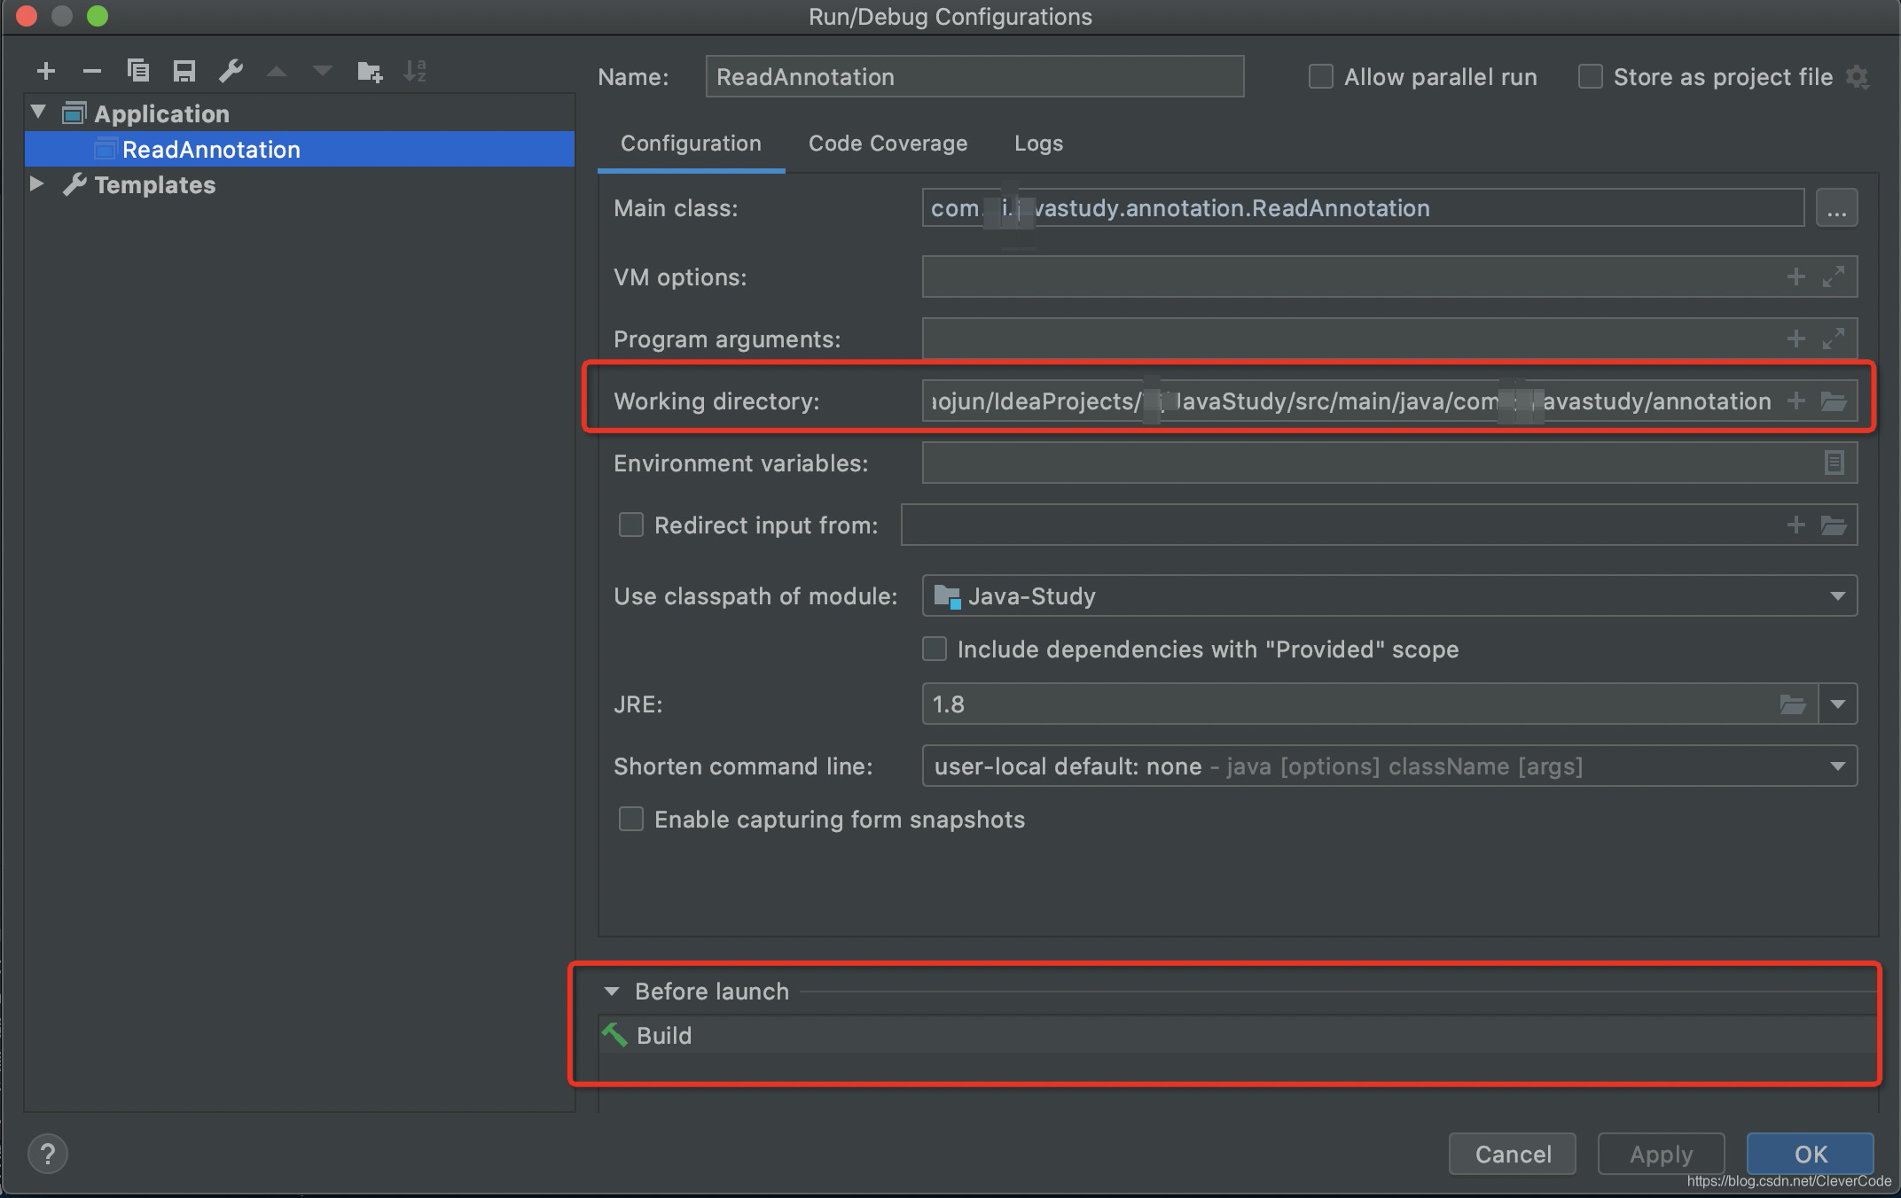
Task: Enable Allow parallel run checkbox
Action: tap(1320, 77)
